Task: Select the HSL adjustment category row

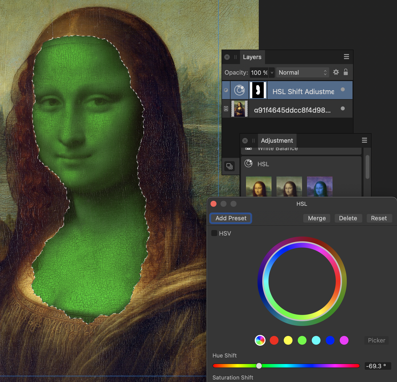Action: tap(301, 164)
